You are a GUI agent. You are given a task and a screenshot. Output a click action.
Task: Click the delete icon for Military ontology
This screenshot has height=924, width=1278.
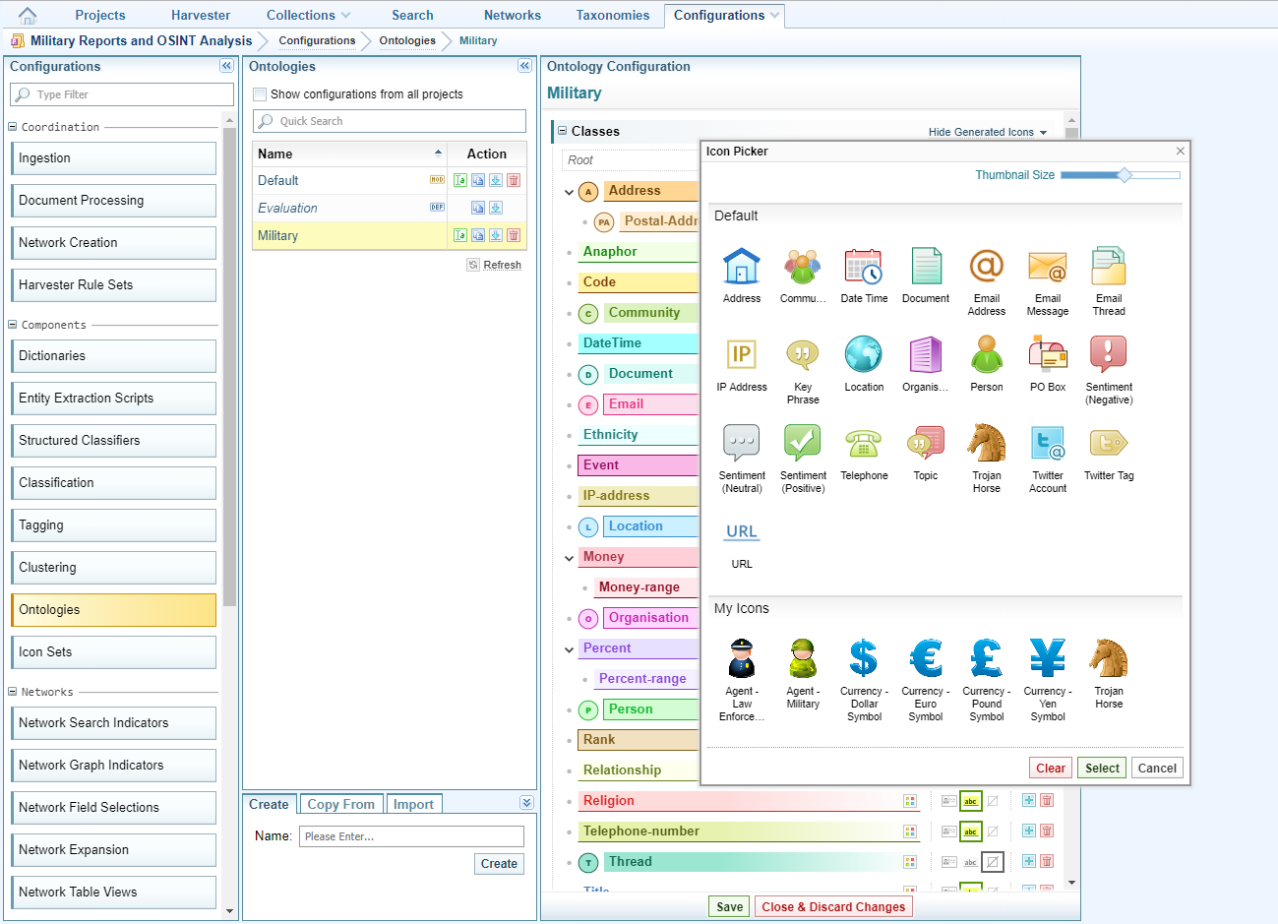pos(514,235)
